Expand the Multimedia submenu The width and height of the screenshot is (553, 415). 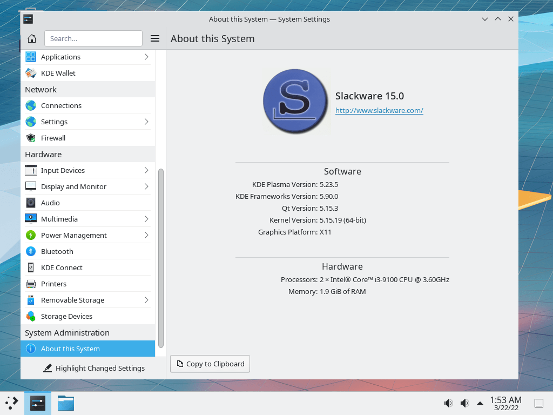(x=146, y=219)
